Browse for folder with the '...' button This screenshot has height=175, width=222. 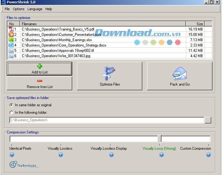click(208, 120)
